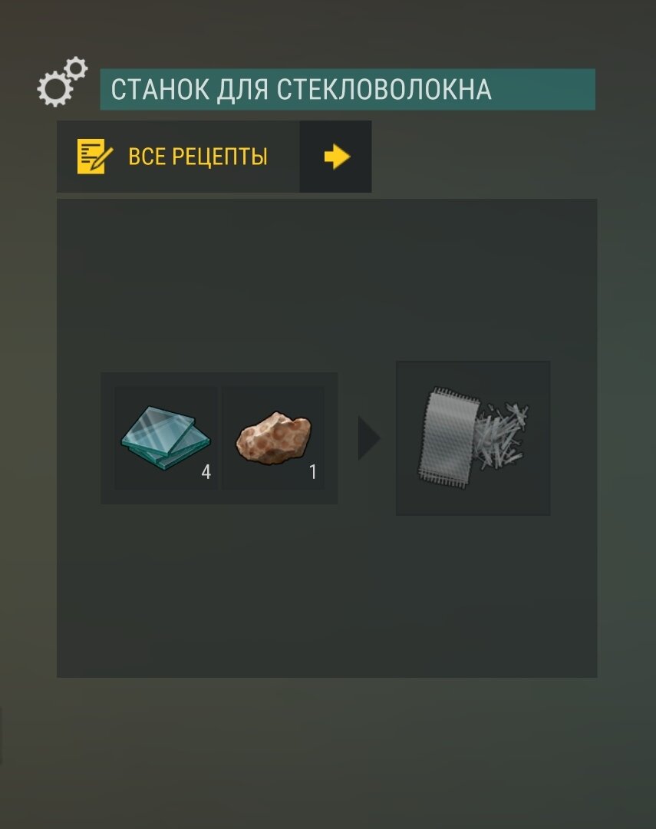The height and width of the screenshot is (829, 656).
Task: Open the ВСЕ РЕЦЕПТЫ label
Action: tap(198, 157)
